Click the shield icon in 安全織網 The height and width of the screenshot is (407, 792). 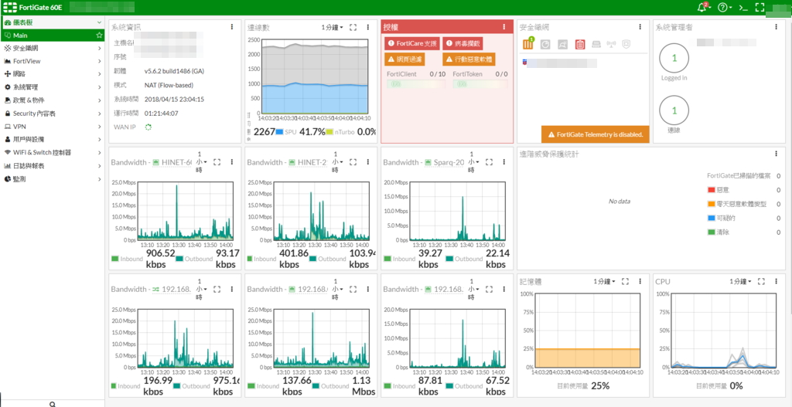626,44
